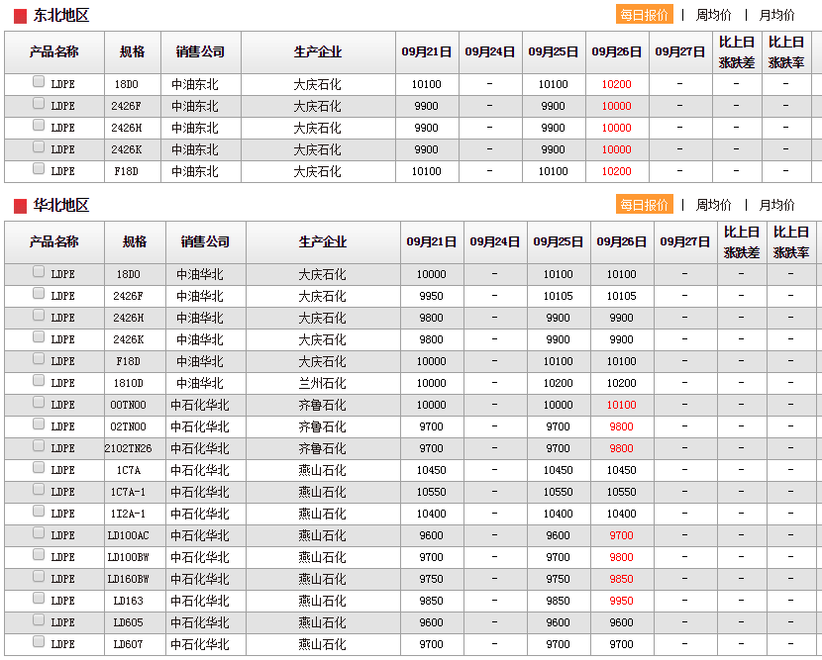
Task: Enable checkbox for LD163 row
Action: [39, 599]
